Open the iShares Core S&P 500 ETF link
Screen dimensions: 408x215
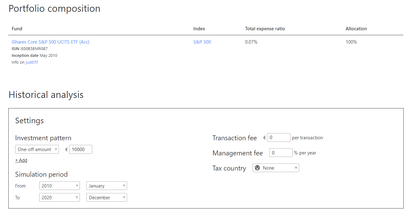50,42
